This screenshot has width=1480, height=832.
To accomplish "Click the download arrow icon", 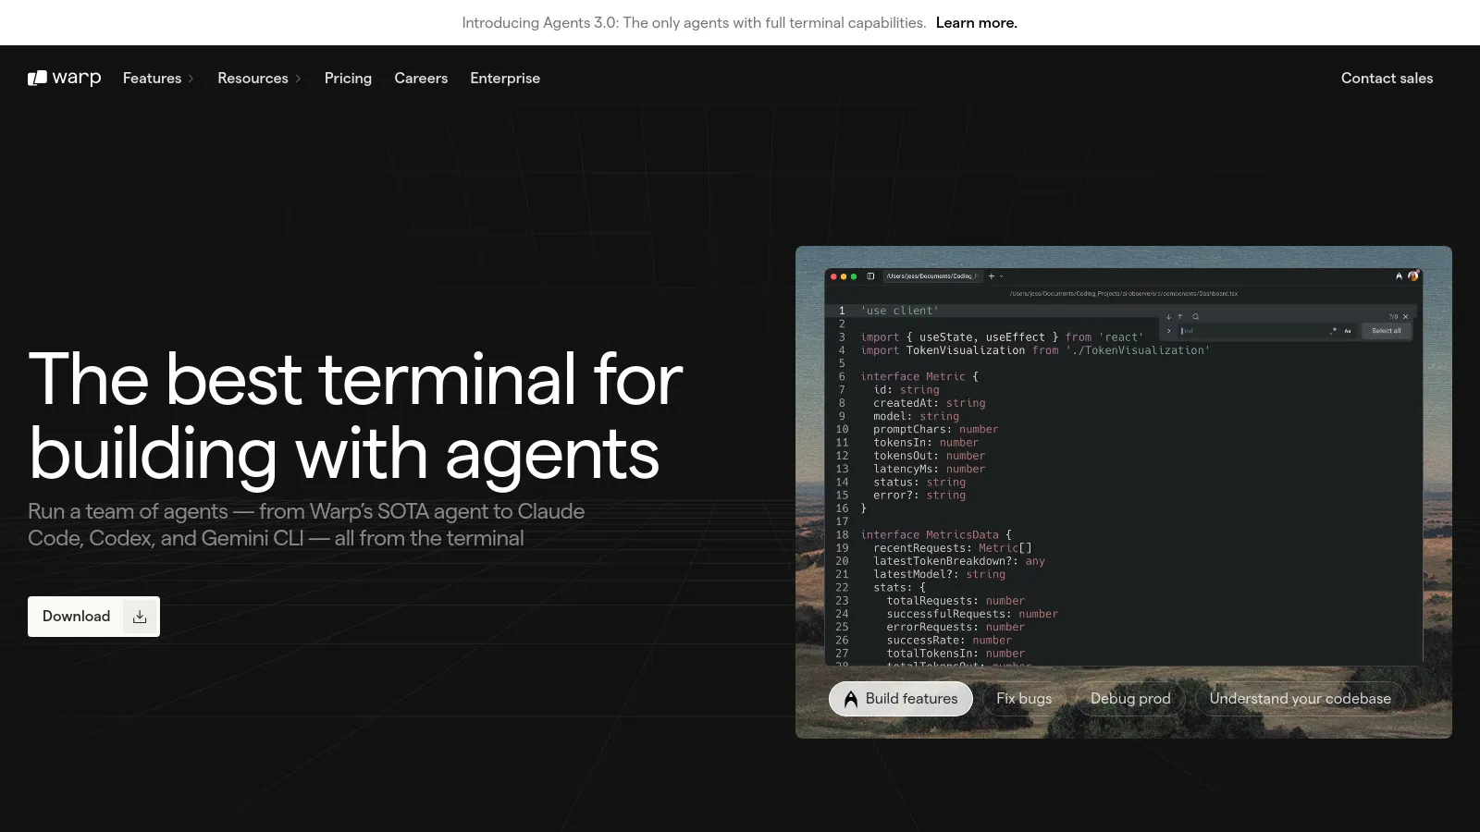I will pos(140,617).
